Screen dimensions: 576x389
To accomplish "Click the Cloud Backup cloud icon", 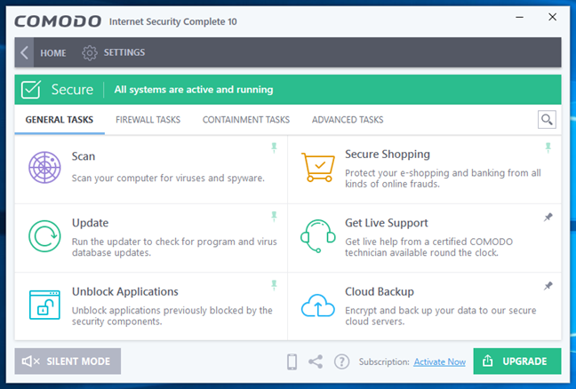I will click(318, 306).
